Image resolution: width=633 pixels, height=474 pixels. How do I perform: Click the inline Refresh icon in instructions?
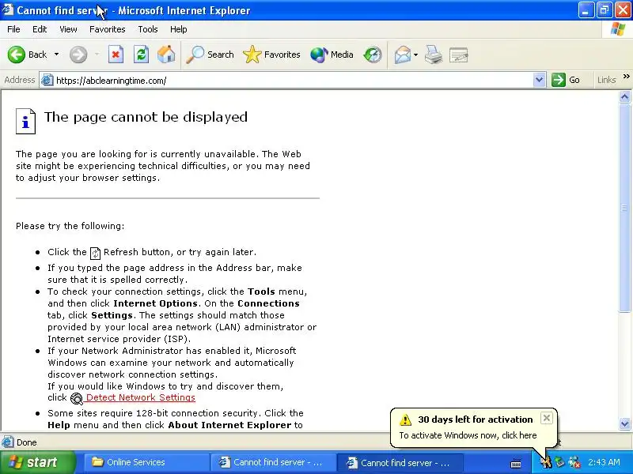pyautogui.click(x=95, y=253)
